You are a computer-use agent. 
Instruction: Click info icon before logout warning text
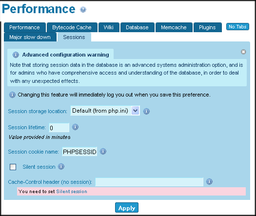pyautogui.click(x=12, y=95)
